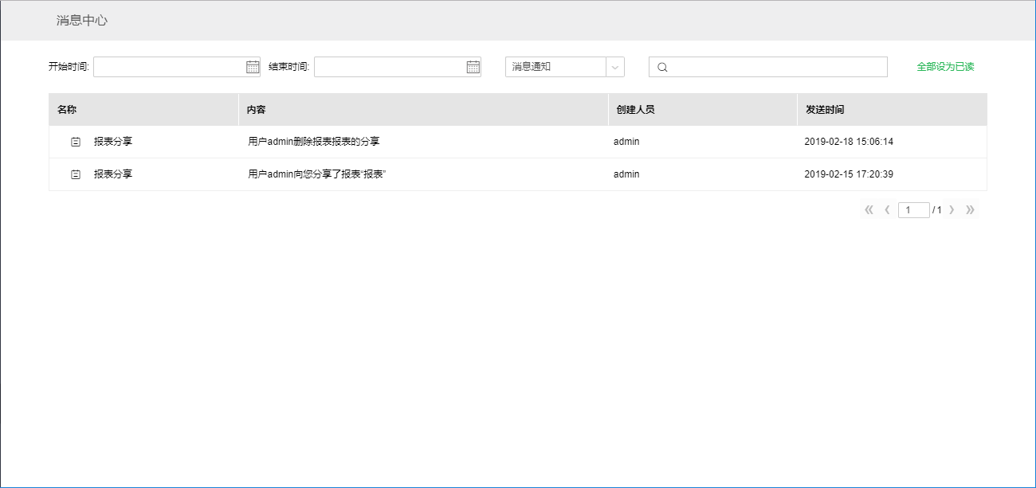Click the message icon beside the second 报表分享 entry
The width and height of the screenshot is (1036, 488).
click(x=76, y=174)
